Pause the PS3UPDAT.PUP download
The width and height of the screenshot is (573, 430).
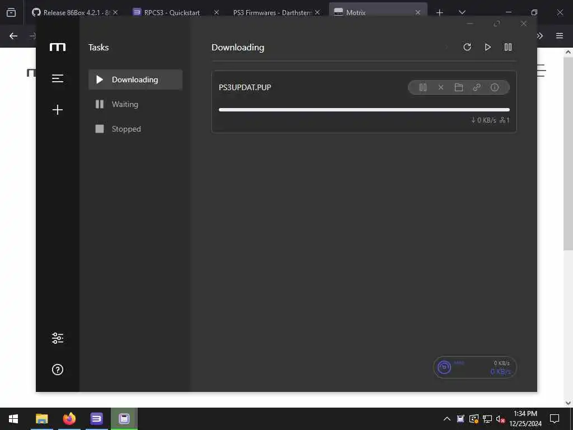tap(423, 87)
